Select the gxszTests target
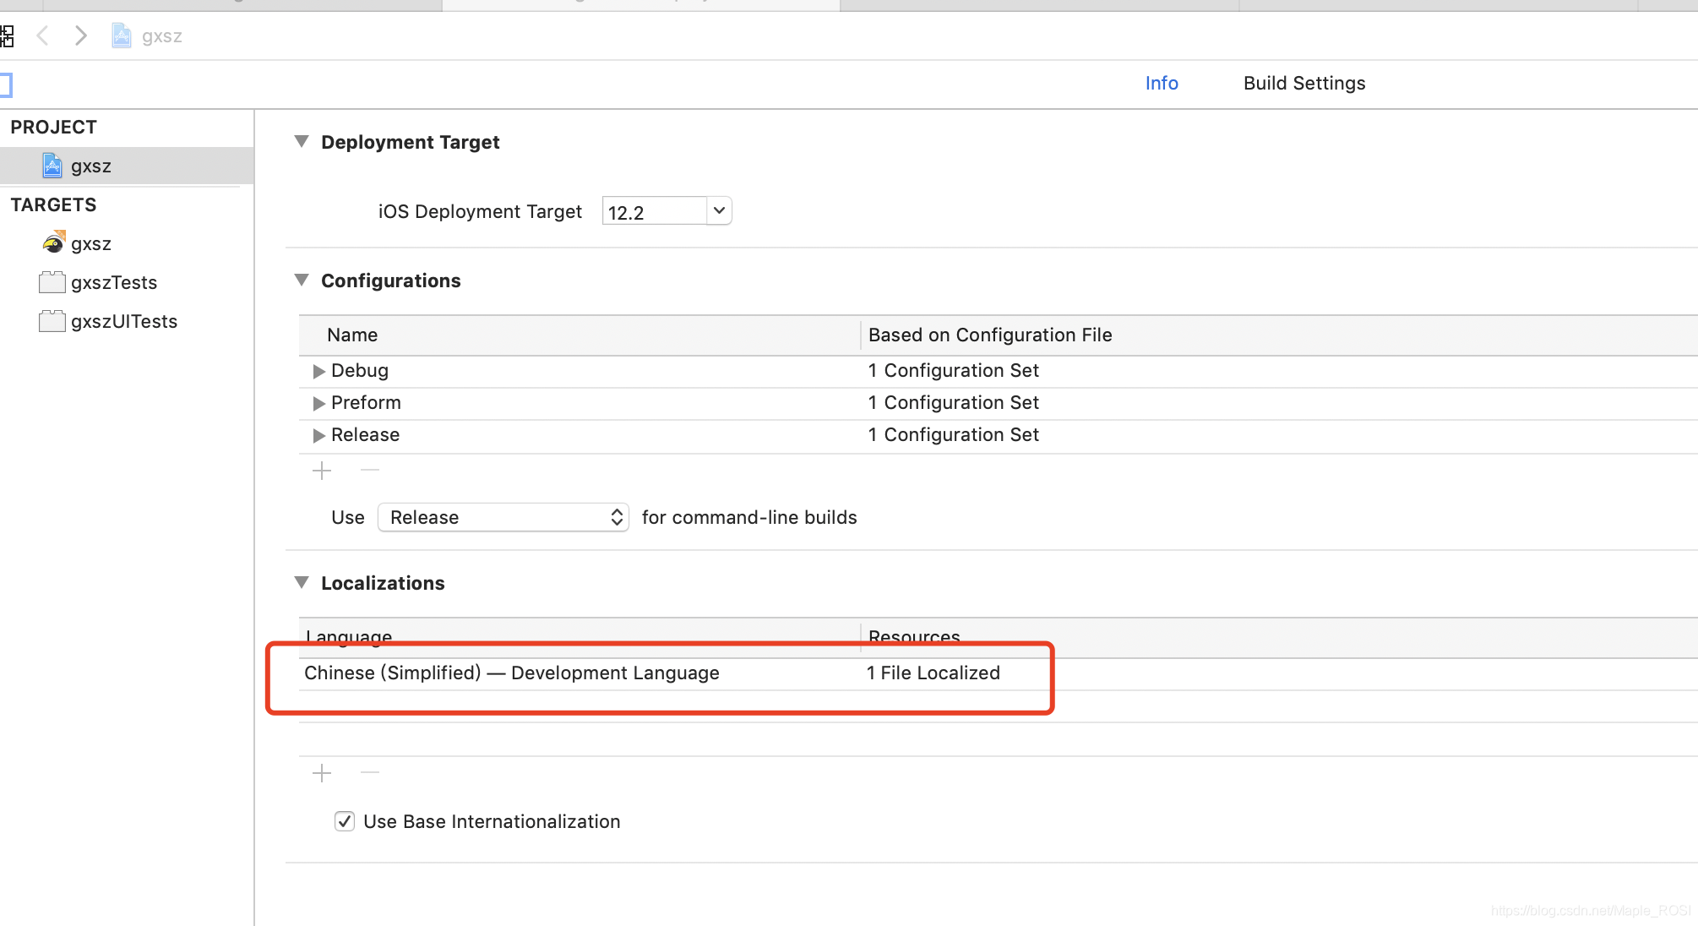The image size is (1698, 926). (x=113, y=282)
